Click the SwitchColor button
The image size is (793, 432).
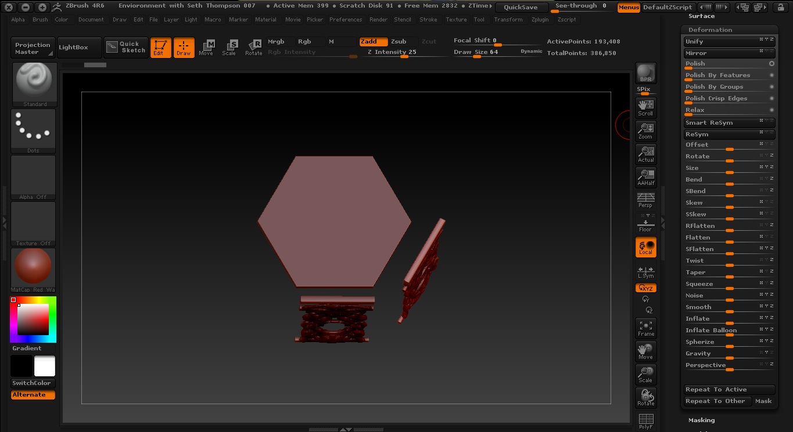click(x=33, y=383)
